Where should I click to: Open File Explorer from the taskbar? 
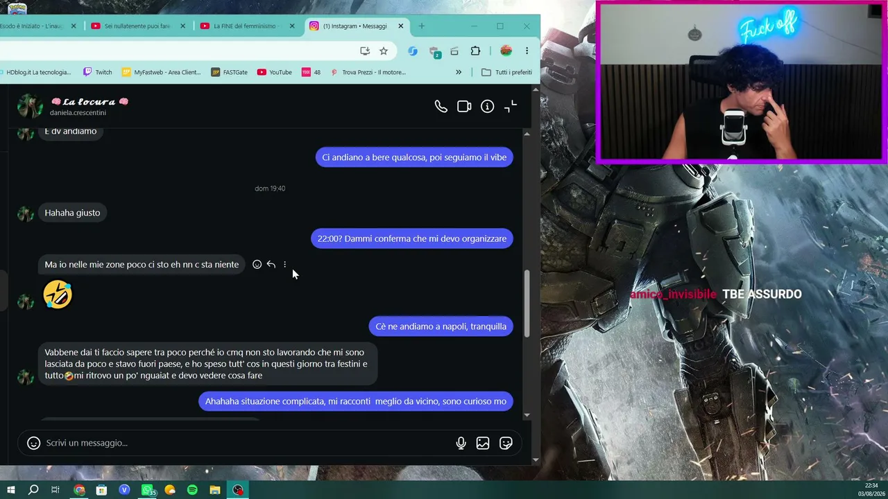click(x=215, y=490)
